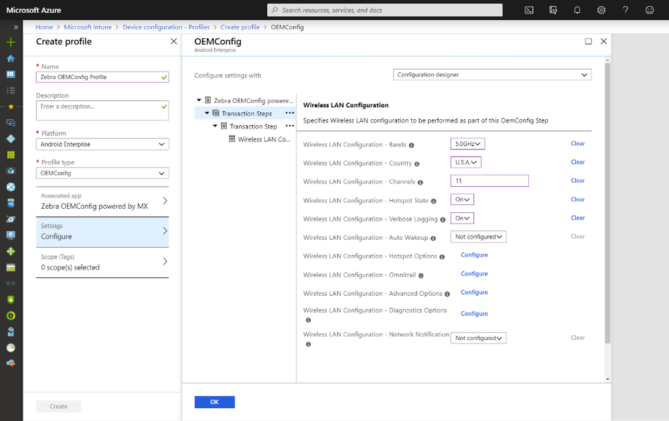Open Associated app selection
The image size is (669, 421).
point(102,201)
